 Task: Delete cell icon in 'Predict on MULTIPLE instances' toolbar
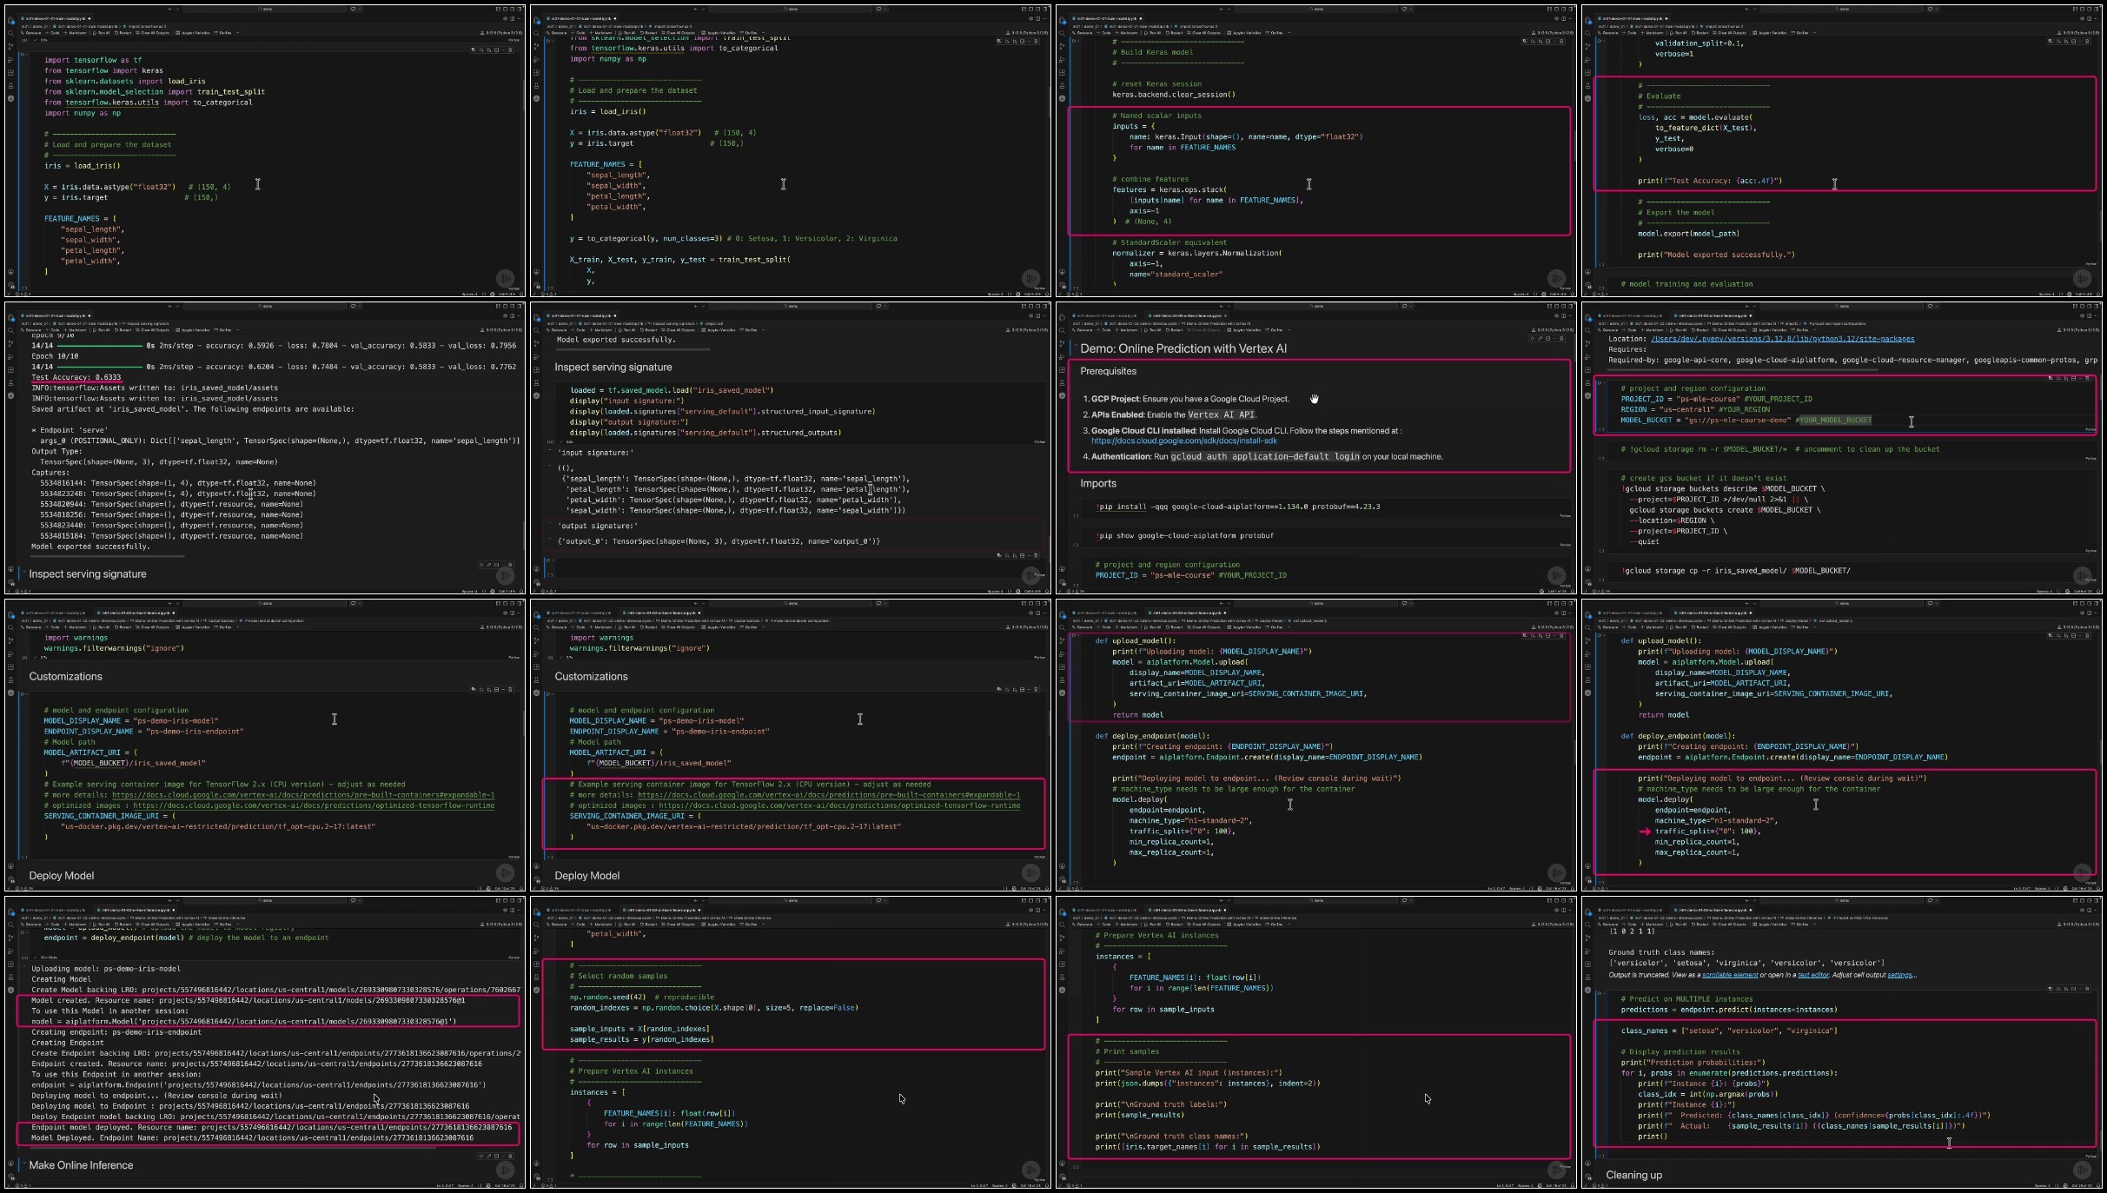coord(2087,989)
